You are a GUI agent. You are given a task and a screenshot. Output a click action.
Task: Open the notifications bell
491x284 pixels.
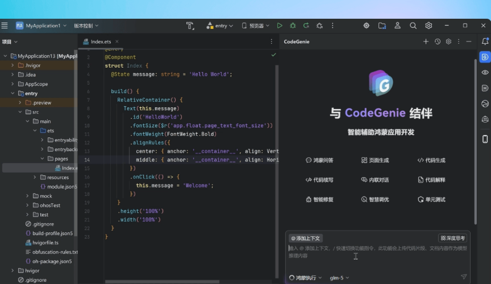485,41
